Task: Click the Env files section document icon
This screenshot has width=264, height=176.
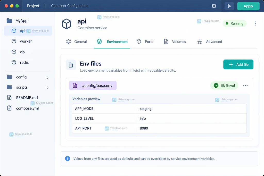Action: pyautogui.click(x=71, y=65)
